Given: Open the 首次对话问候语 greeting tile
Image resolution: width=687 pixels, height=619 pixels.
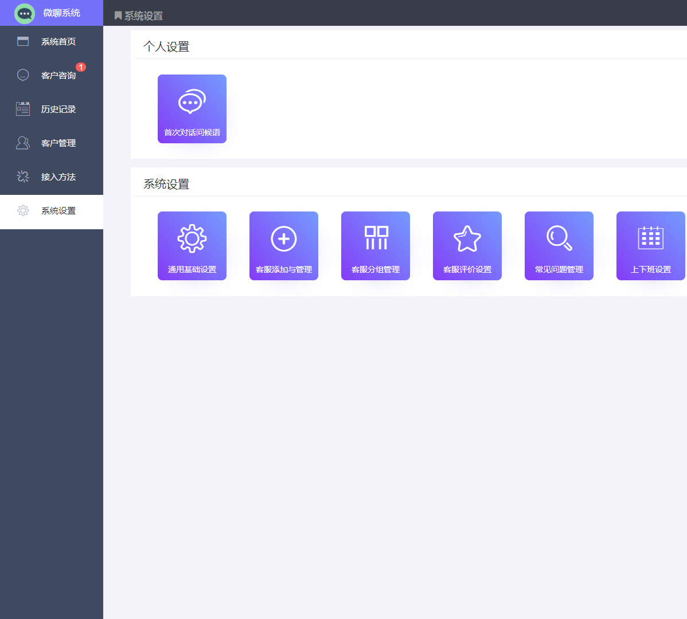Looking at the screenshot, I should tap(192, 109).
